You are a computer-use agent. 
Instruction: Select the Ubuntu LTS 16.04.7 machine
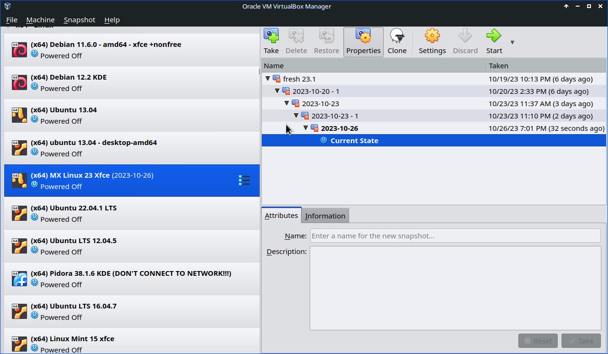[x=132, y=311]
